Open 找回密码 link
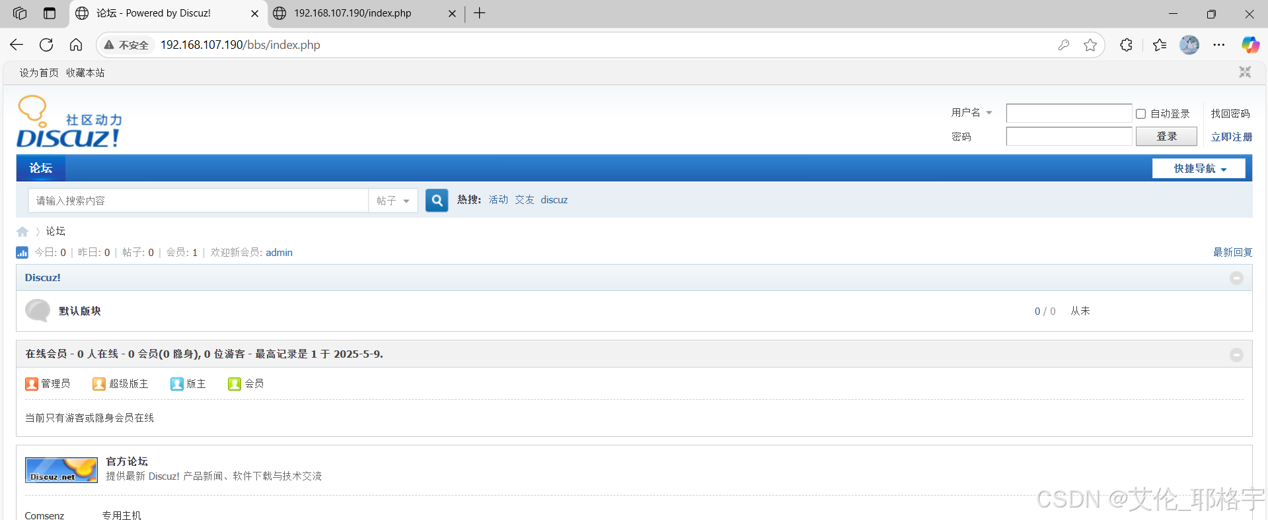Image resolution: width=1268 pixels, height=520 pixels. coord(1230,114)
